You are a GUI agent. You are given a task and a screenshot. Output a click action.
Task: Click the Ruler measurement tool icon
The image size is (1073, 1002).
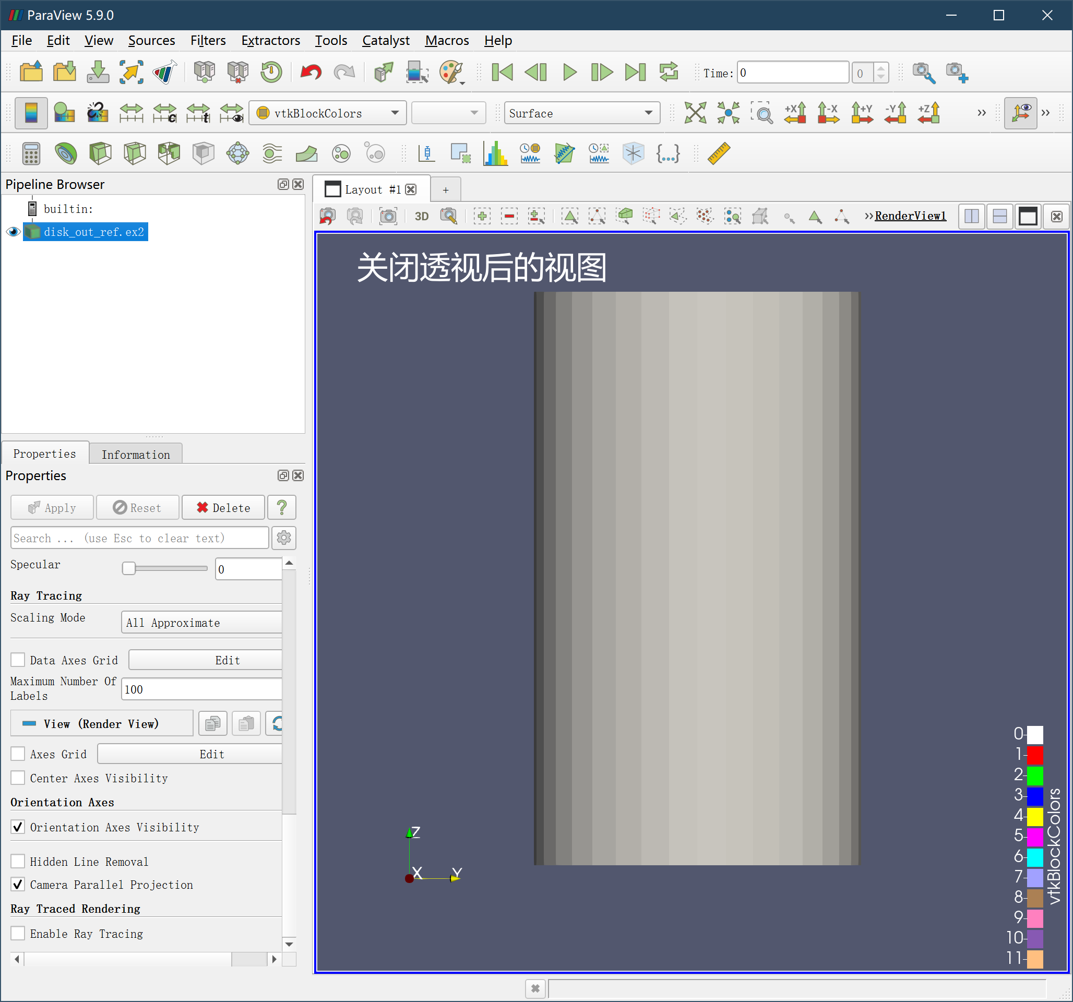pyautogui.click(x=719, y=154)
